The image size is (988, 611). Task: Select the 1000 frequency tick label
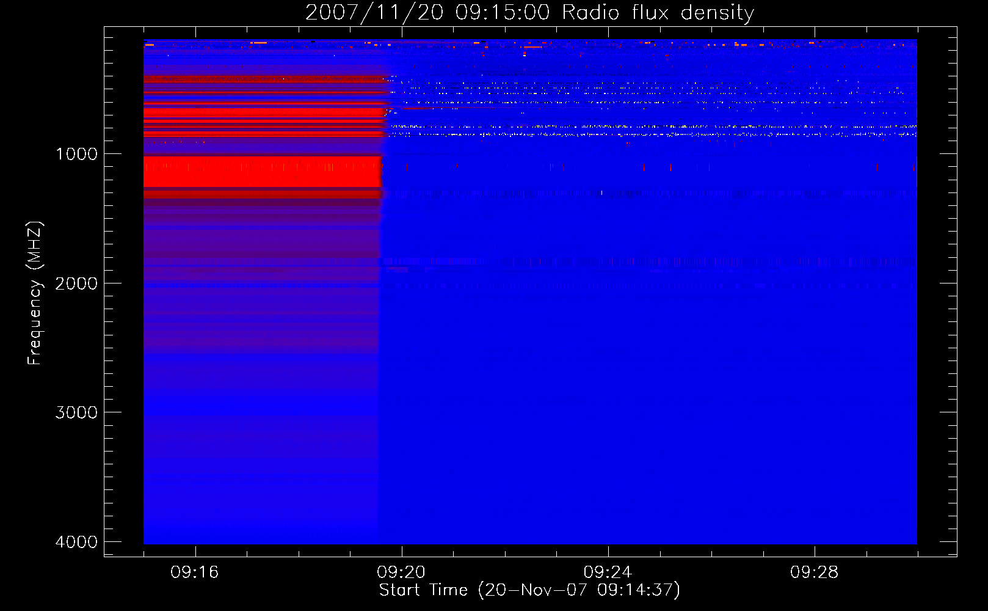(x=76, y=154)
